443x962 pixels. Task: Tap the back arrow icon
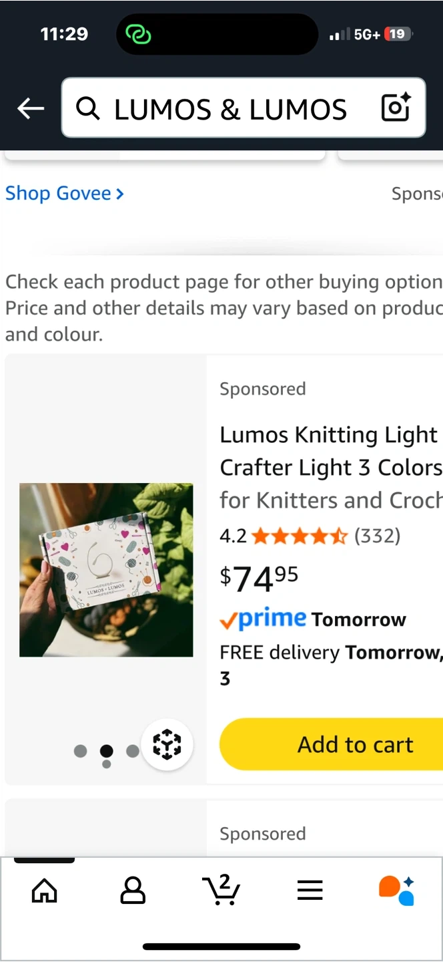click(x=31, y=108)
